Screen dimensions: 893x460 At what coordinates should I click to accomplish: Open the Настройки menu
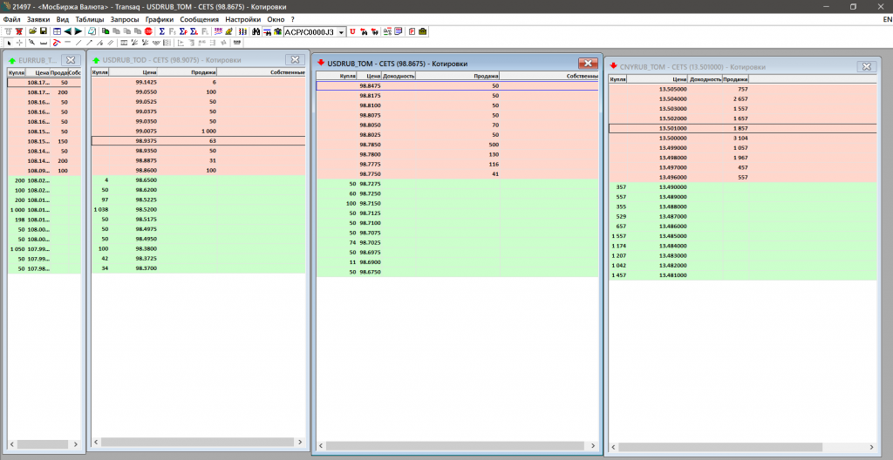point(244,19)
